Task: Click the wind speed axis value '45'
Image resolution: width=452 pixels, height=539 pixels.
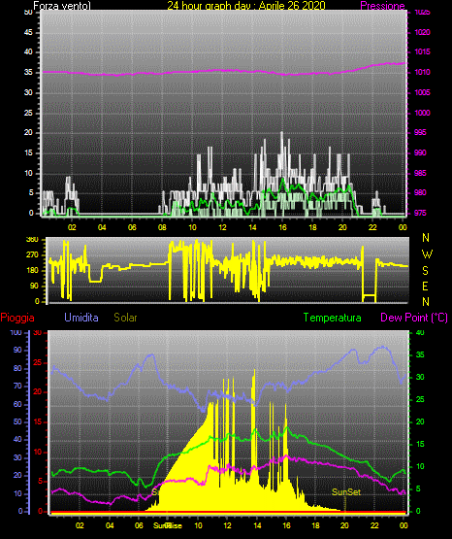Action: [x=28, y=33]
